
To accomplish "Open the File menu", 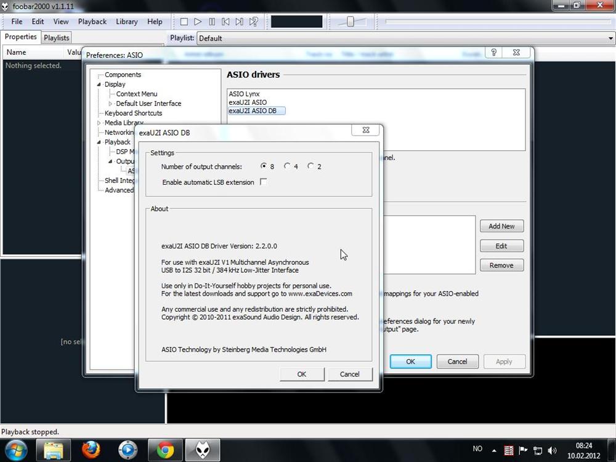I will [x=17, y=22].
